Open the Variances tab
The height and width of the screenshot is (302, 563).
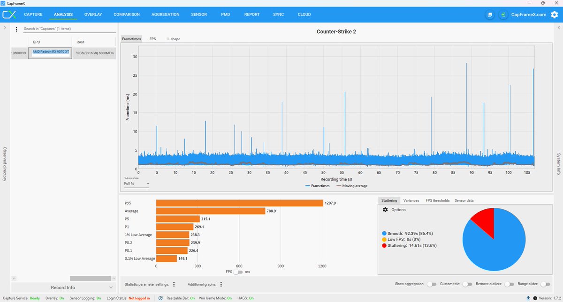pyautogui.click(x=411, y=200)
